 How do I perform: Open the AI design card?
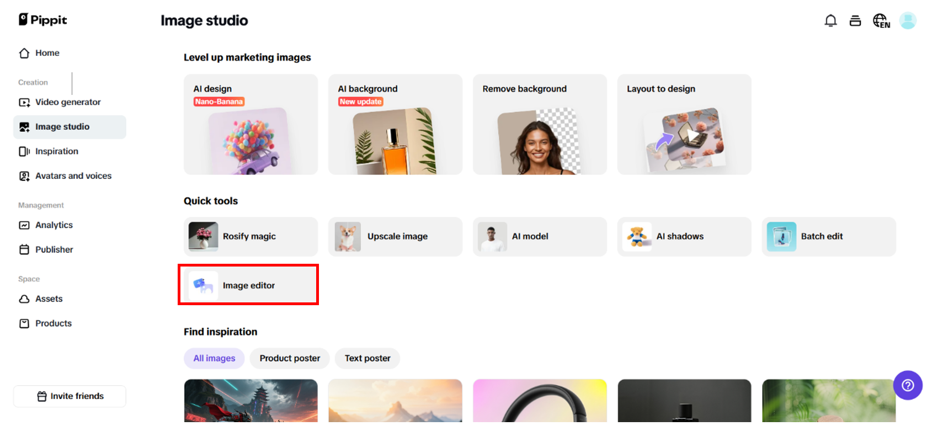click(251, 125)
